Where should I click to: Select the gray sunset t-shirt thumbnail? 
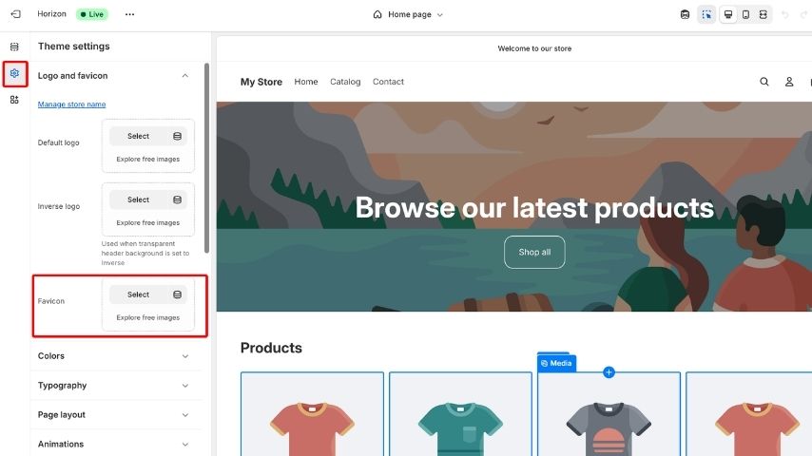[x=609, y=414]
